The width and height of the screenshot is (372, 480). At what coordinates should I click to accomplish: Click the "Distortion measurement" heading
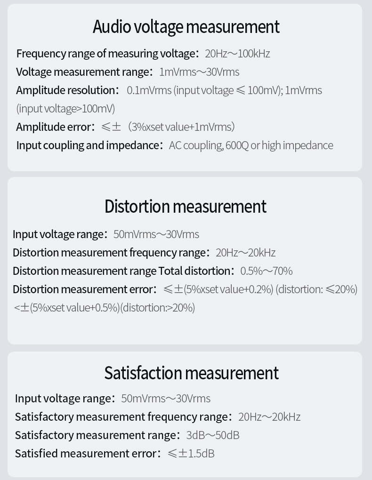[x=186, y=207]
